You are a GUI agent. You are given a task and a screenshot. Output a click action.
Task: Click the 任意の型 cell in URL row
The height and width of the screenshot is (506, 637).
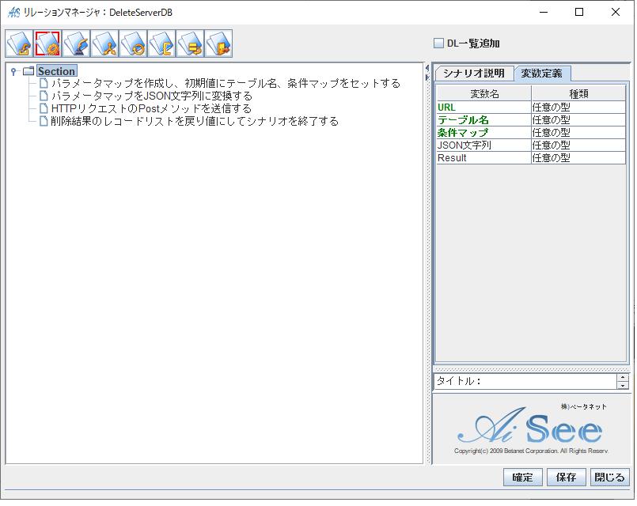pos(578,107)
